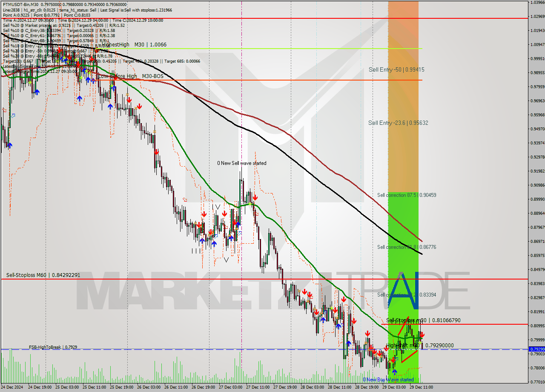
Task: Select the 'HighestHigh M30 | 1.0066' label
Action: (134, 45)
